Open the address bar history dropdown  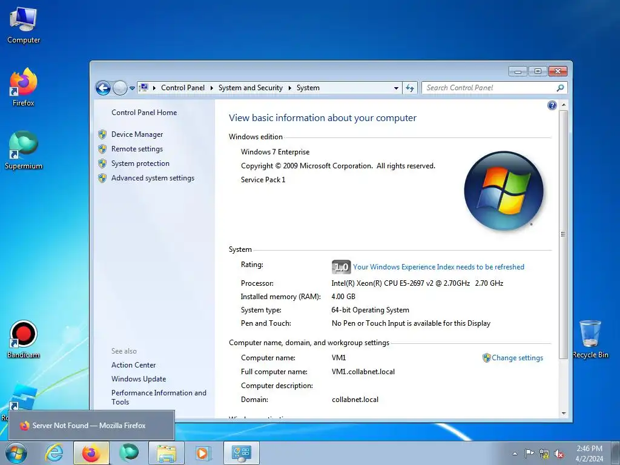(396, 88)
